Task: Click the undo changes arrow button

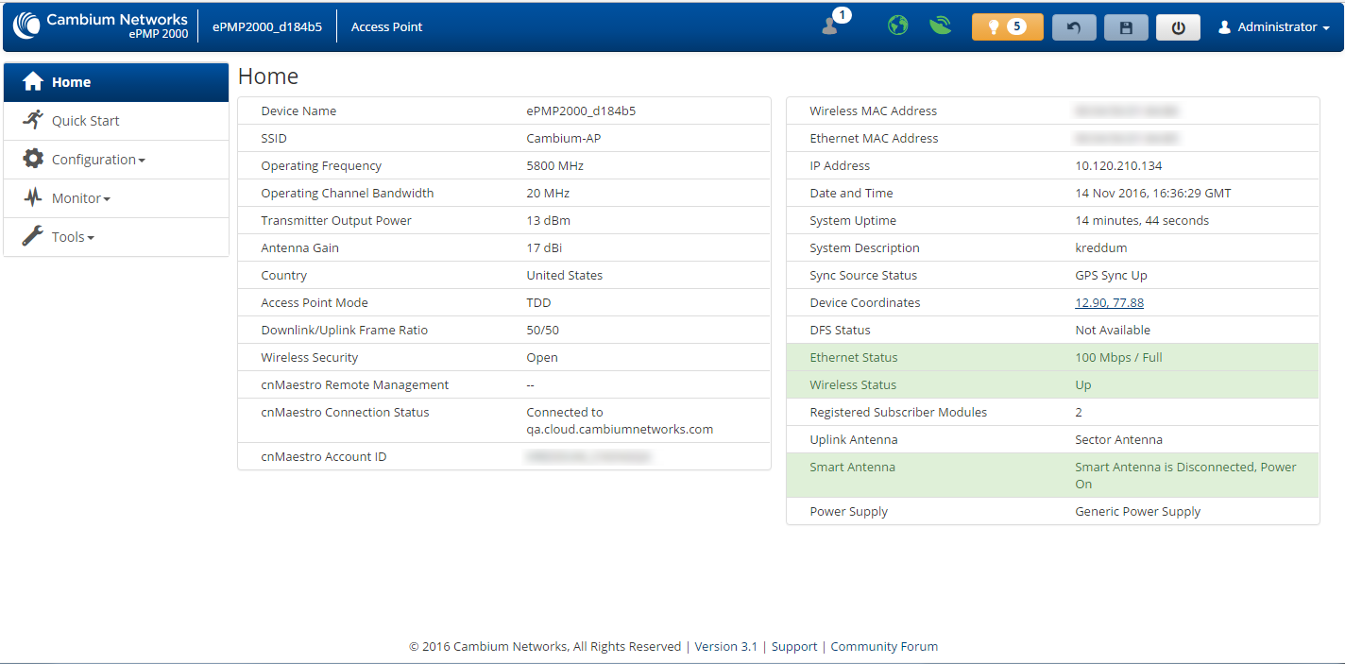Action: coord(1074,27)
